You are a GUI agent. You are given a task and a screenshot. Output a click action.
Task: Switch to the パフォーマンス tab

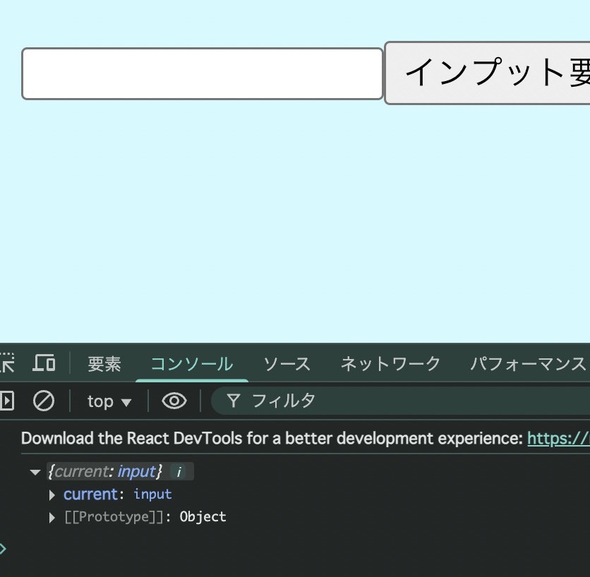tap(529, 364)
